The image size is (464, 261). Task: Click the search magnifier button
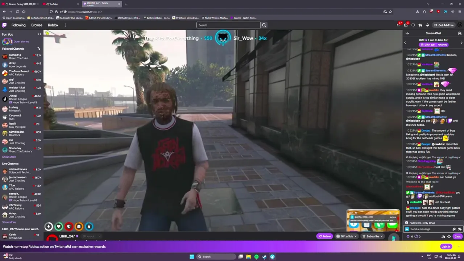[x=264, y=25]
